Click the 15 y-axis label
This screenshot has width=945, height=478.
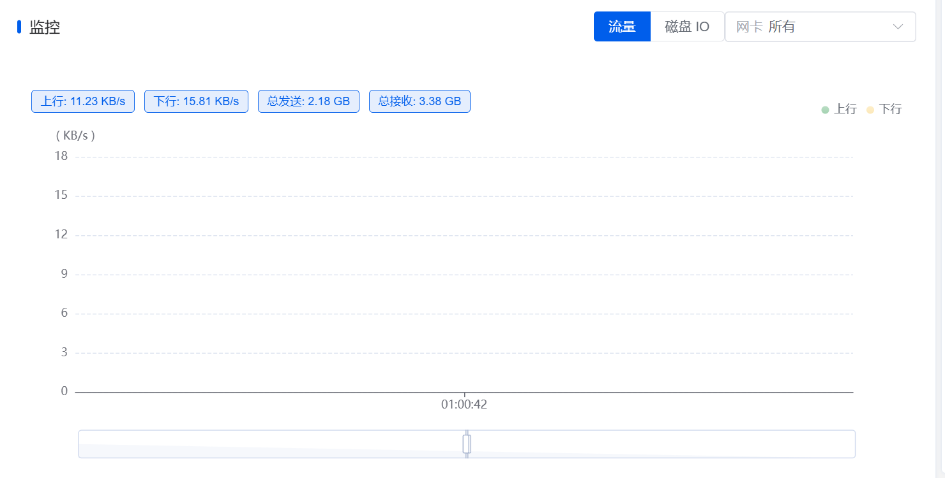tap(61, 195)
